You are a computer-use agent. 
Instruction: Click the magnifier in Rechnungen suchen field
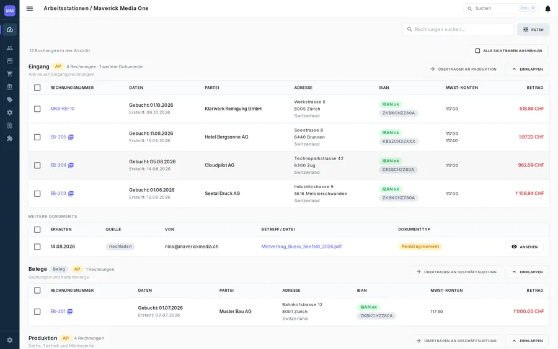410,29
